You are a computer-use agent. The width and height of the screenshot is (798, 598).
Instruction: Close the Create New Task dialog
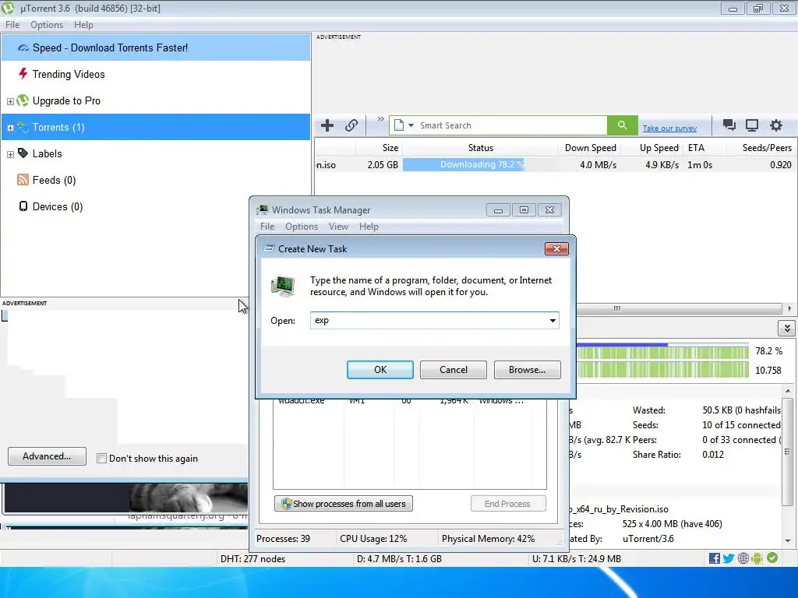click(556, 248)
